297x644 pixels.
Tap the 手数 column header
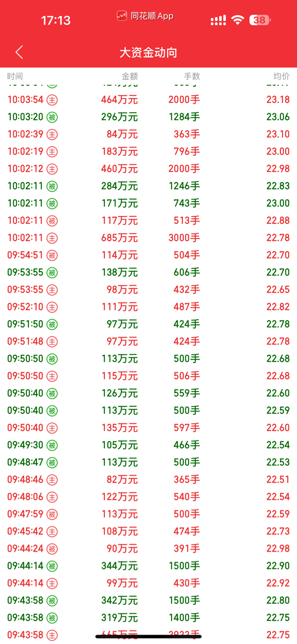point(192,76)
